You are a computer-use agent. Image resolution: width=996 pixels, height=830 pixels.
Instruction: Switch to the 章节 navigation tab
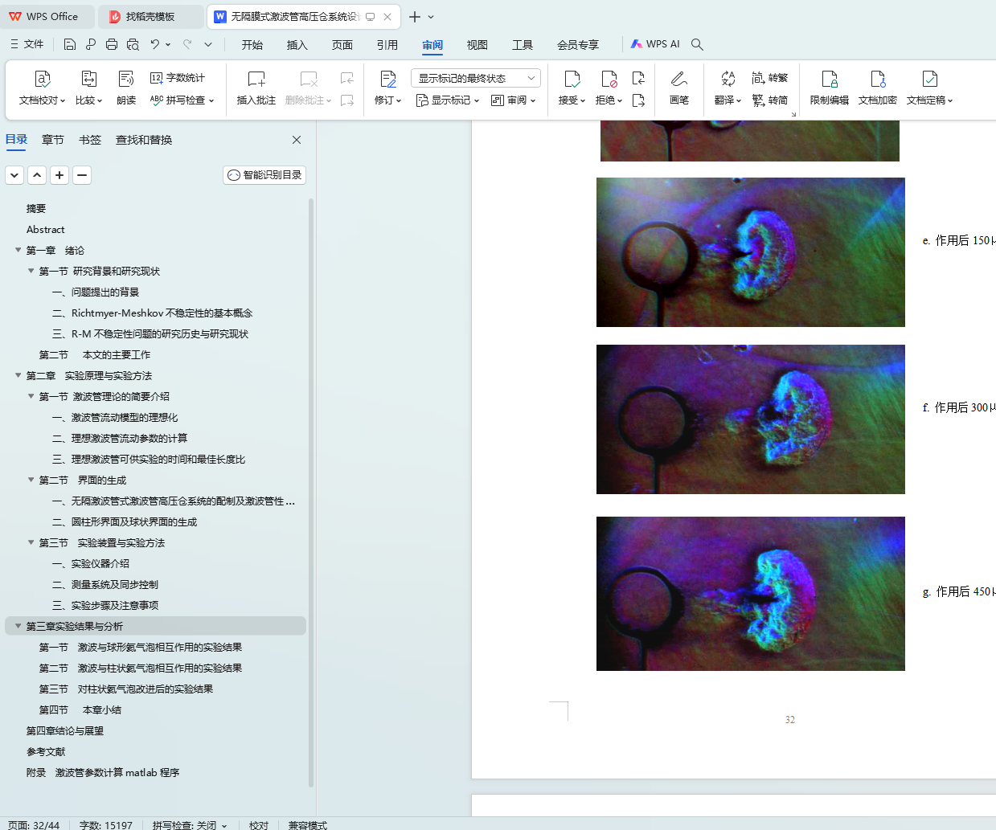pyautogui.click(x=53, y=140)
